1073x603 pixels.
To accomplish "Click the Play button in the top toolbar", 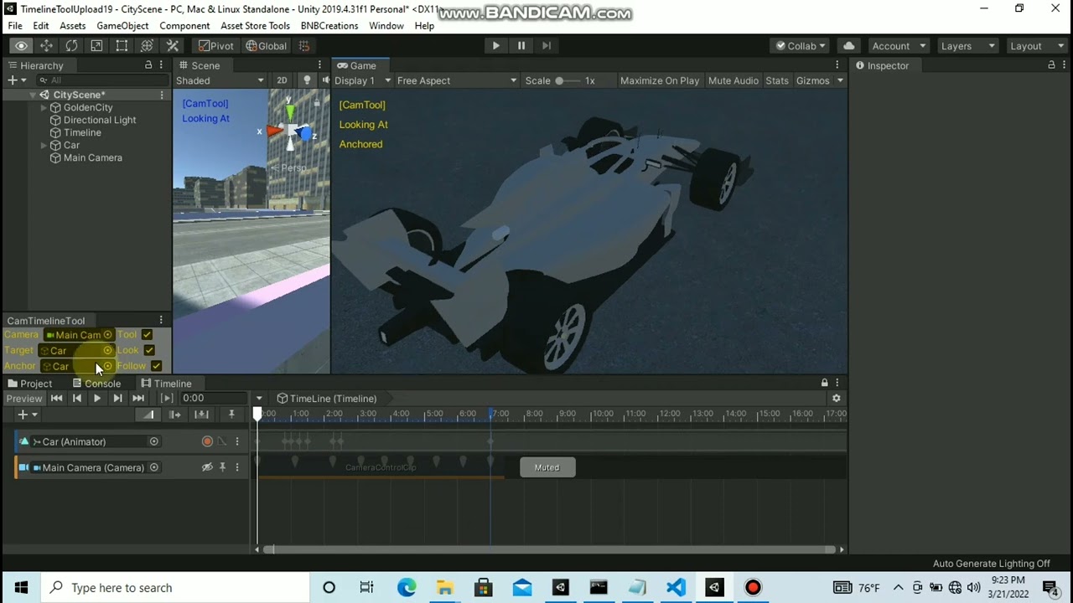I will [495, 46].
